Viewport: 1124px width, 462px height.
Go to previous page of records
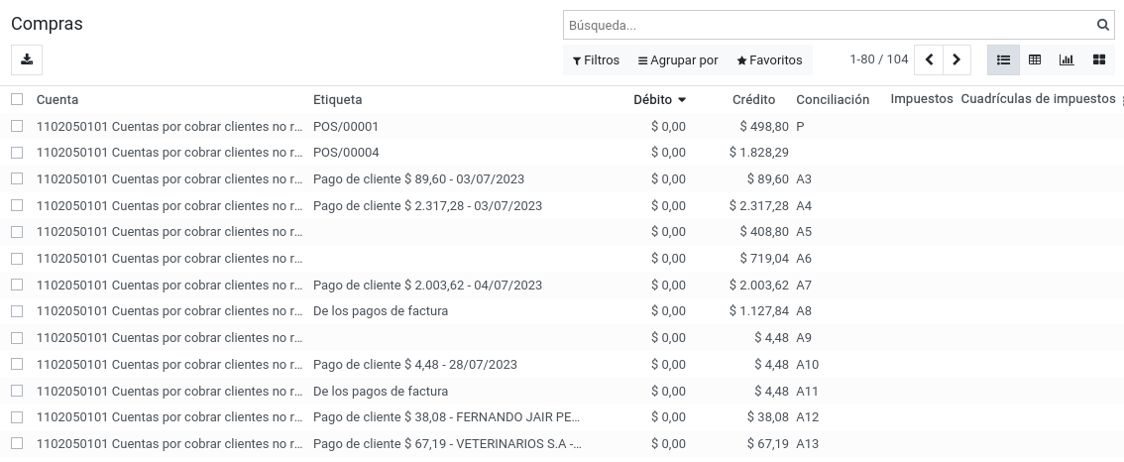(x=929, y=59)
